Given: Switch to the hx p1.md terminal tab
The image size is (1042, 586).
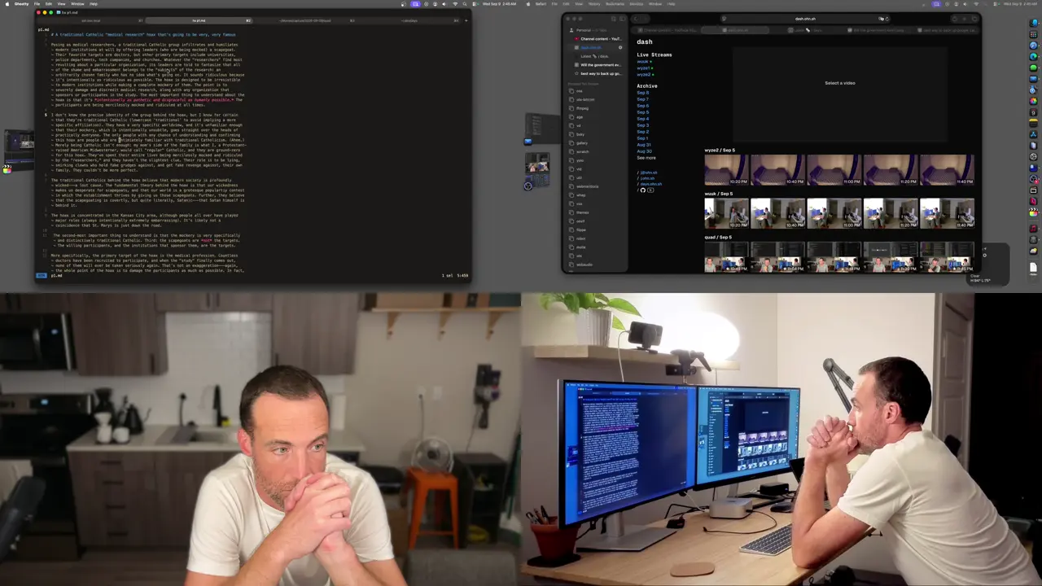Looking at the screenshot, I should (x=199, y=20).
